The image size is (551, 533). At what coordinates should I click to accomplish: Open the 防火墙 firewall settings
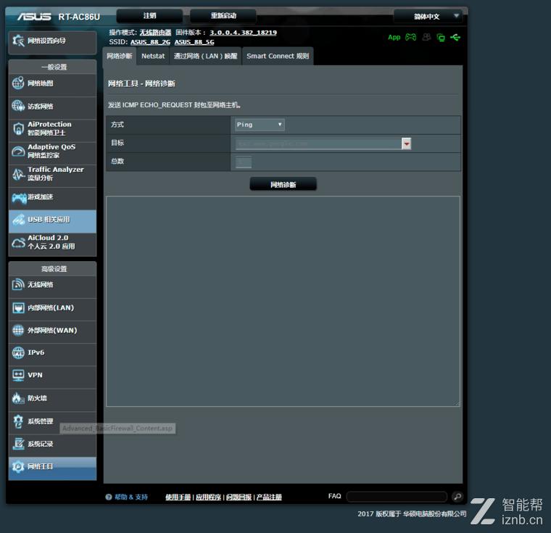tap(52, 398)
